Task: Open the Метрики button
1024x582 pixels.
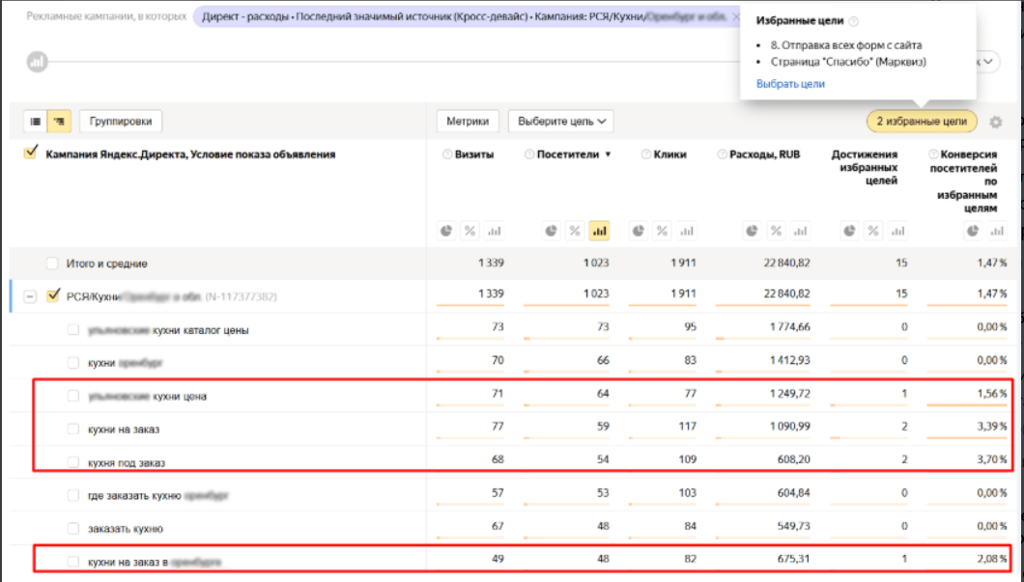Action: click(468, 122)
